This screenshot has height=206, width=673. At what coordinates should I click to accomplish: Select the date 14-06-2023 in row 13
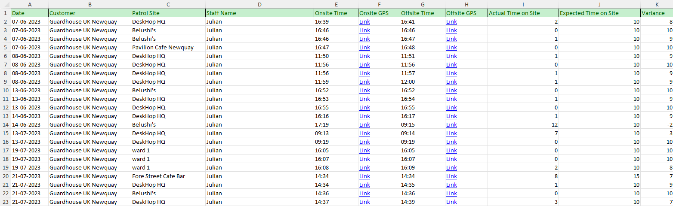click(30, 116)
